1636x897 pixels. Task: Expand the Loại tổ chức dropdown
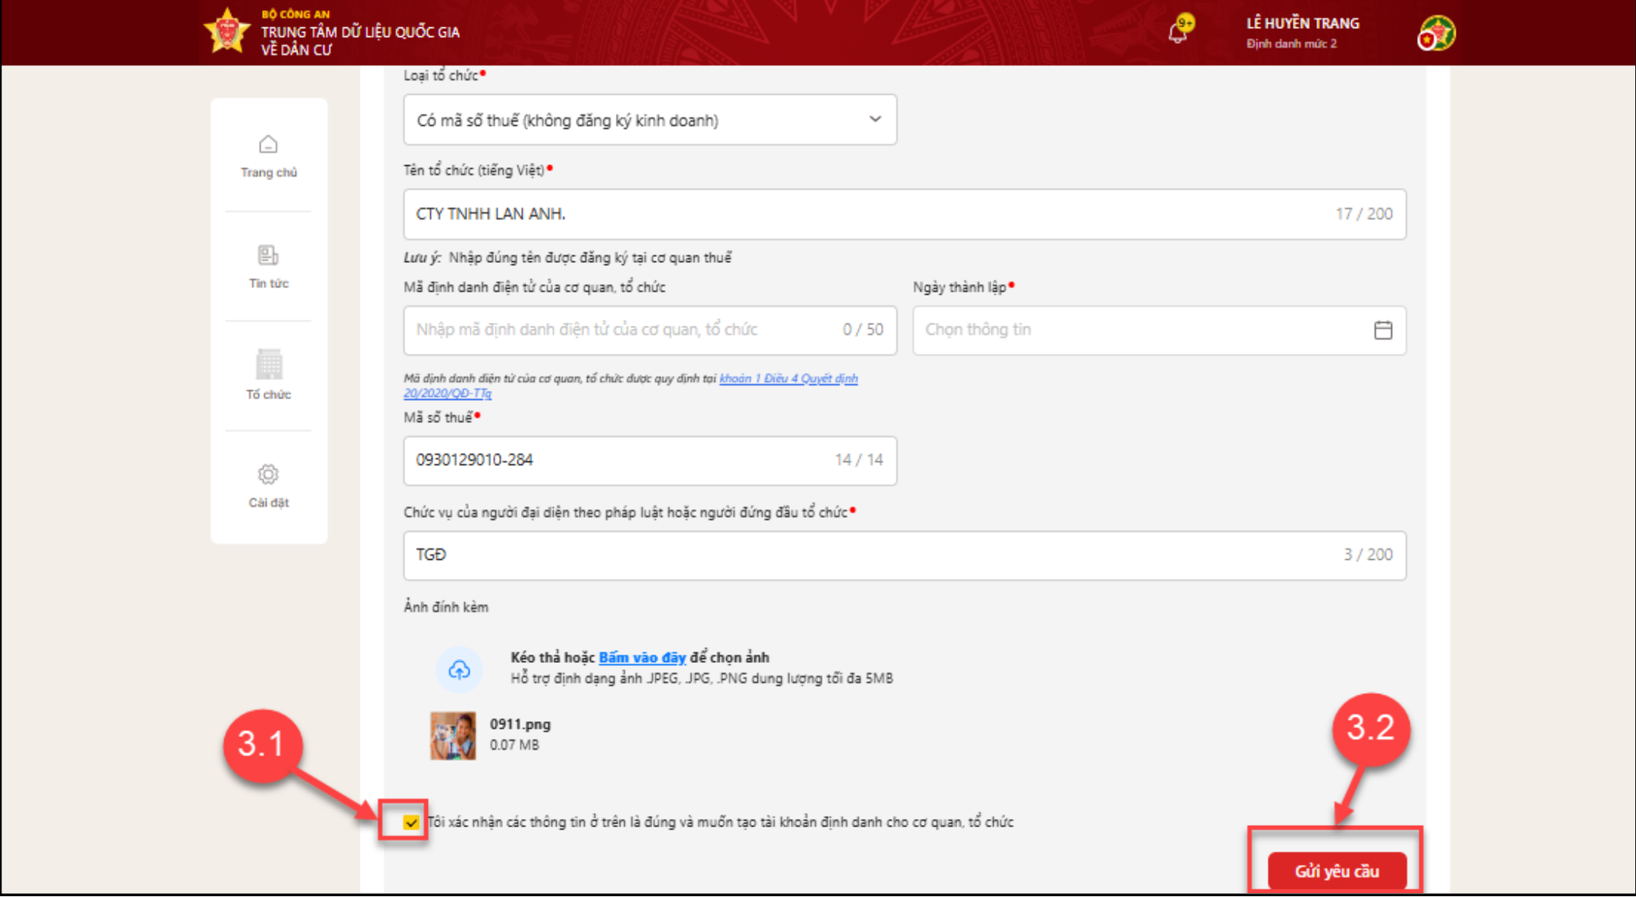click(638, 120)
